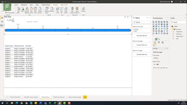This screenshot has width=187, height=105.
Task: Open End date field dropdown in Time well
Action: point(166,48)
